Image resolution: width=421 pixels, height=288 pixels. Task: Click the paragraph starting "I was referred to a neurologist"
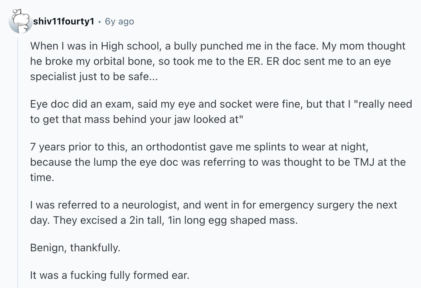[x=213, y=212]
